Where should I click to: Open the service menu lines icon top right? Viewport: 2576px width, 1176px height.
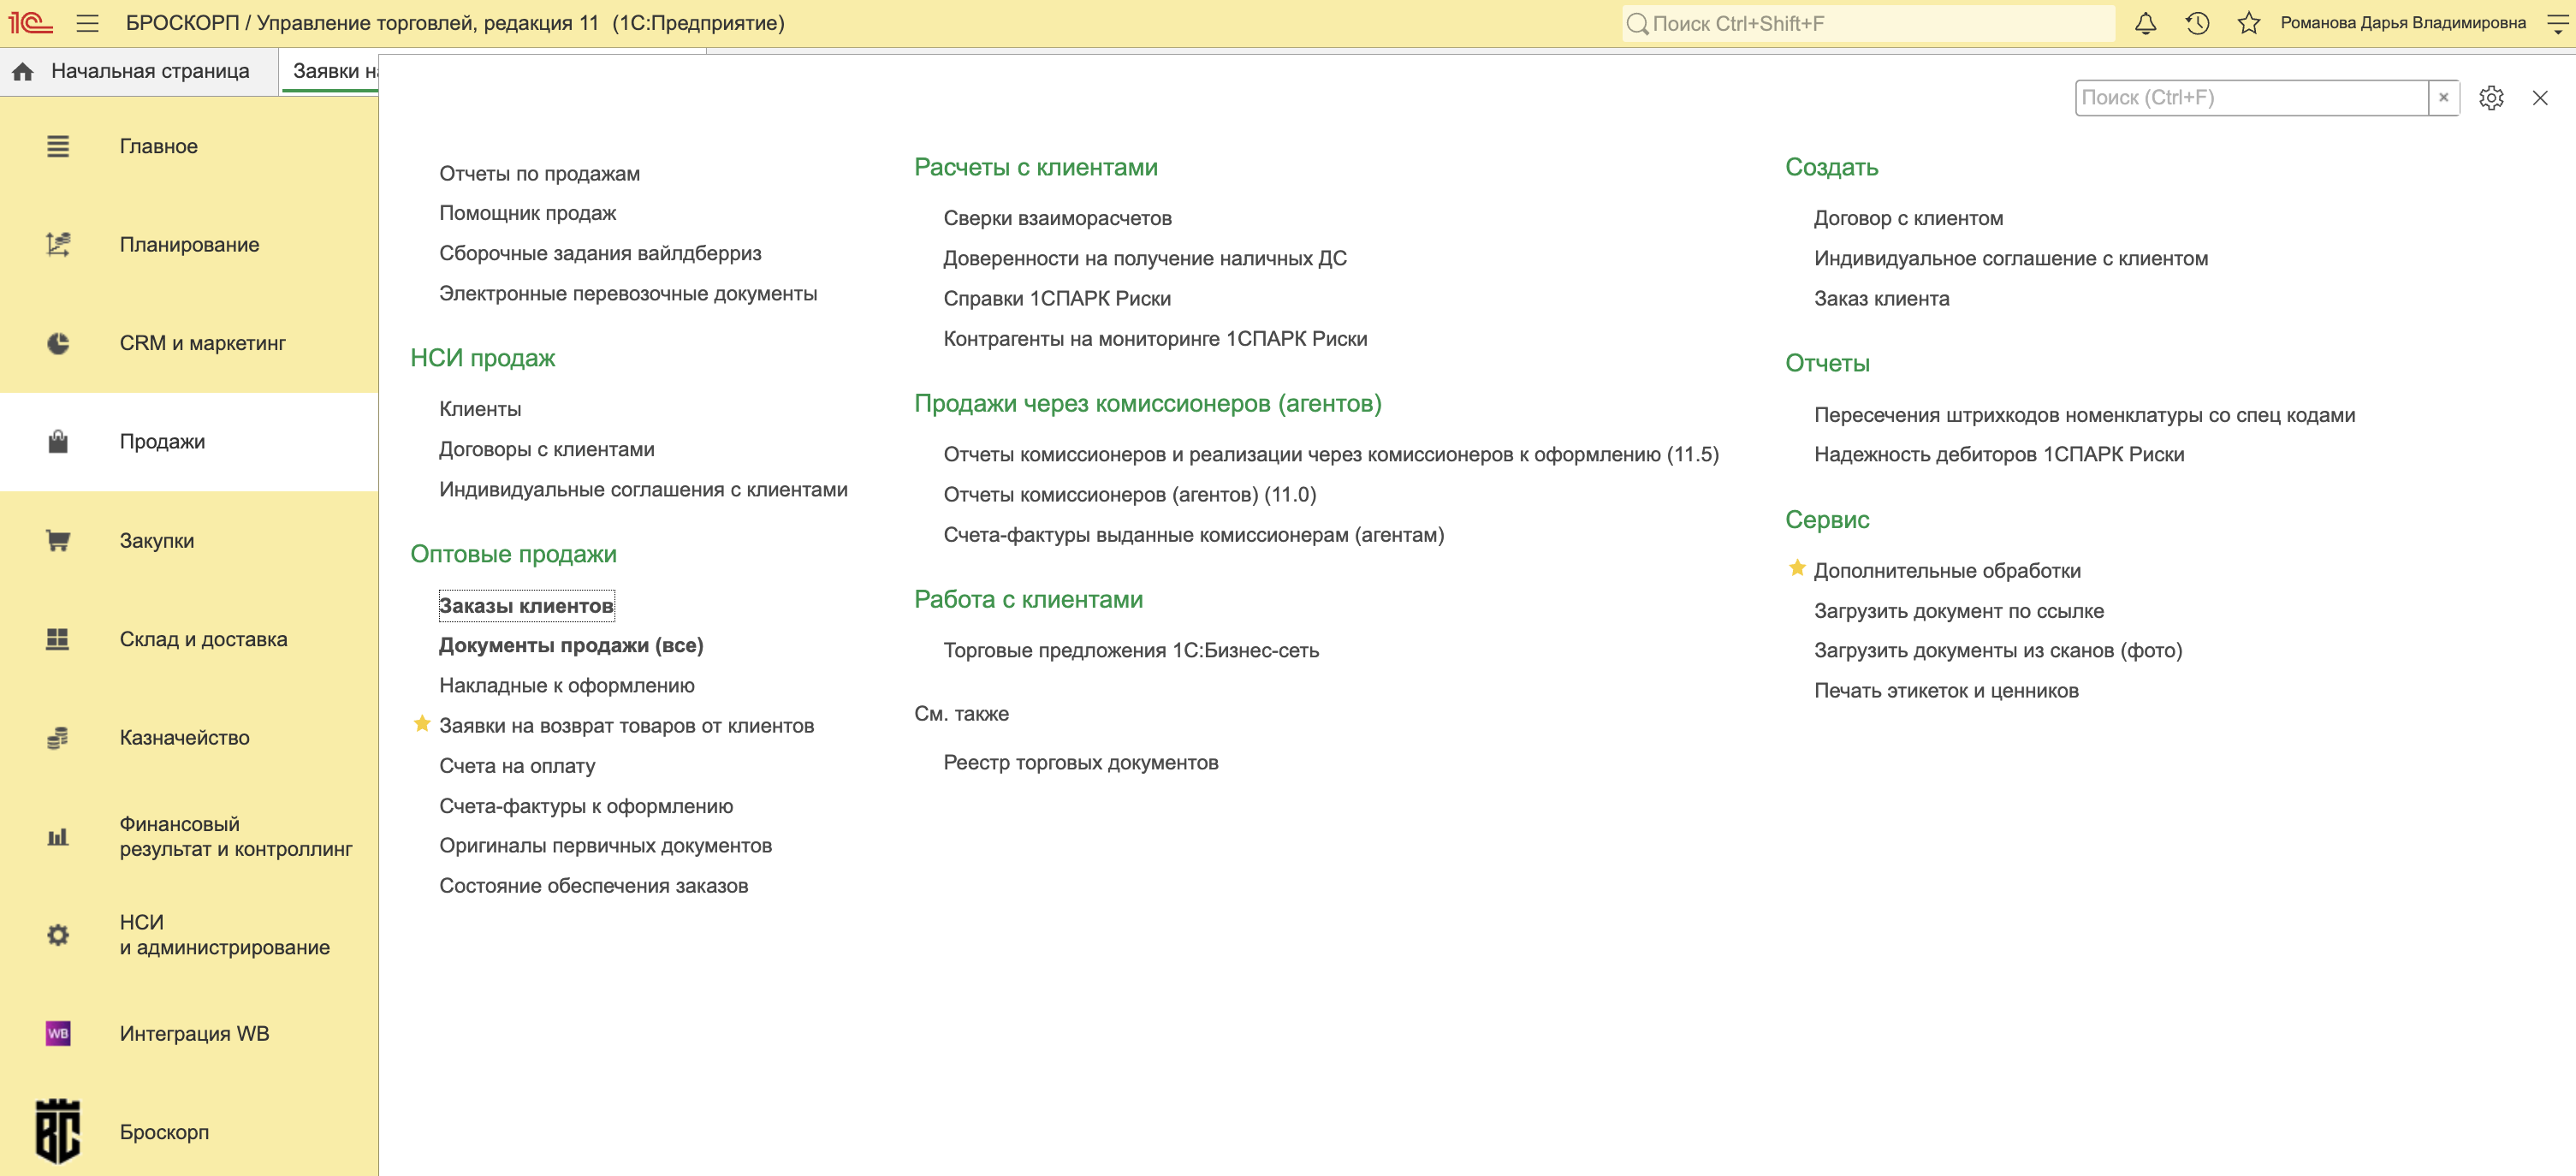[2556, 23]
